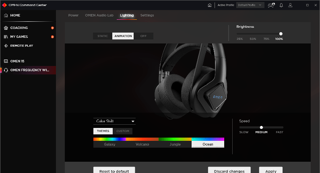This screenshot has width=320, height=173.
Task: Maximize the OMEN Command Center window
Action: pos(308,5)
